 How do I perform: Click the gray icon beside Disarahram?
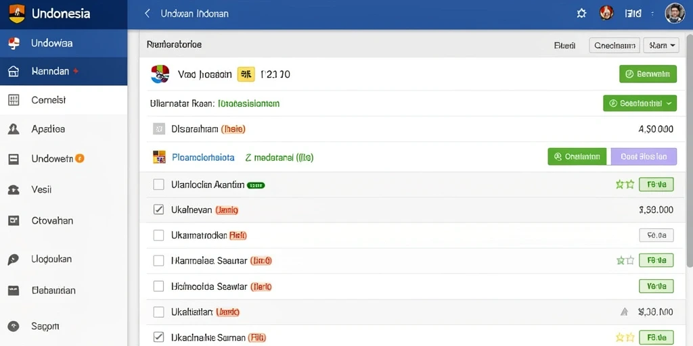pos(158,129)
